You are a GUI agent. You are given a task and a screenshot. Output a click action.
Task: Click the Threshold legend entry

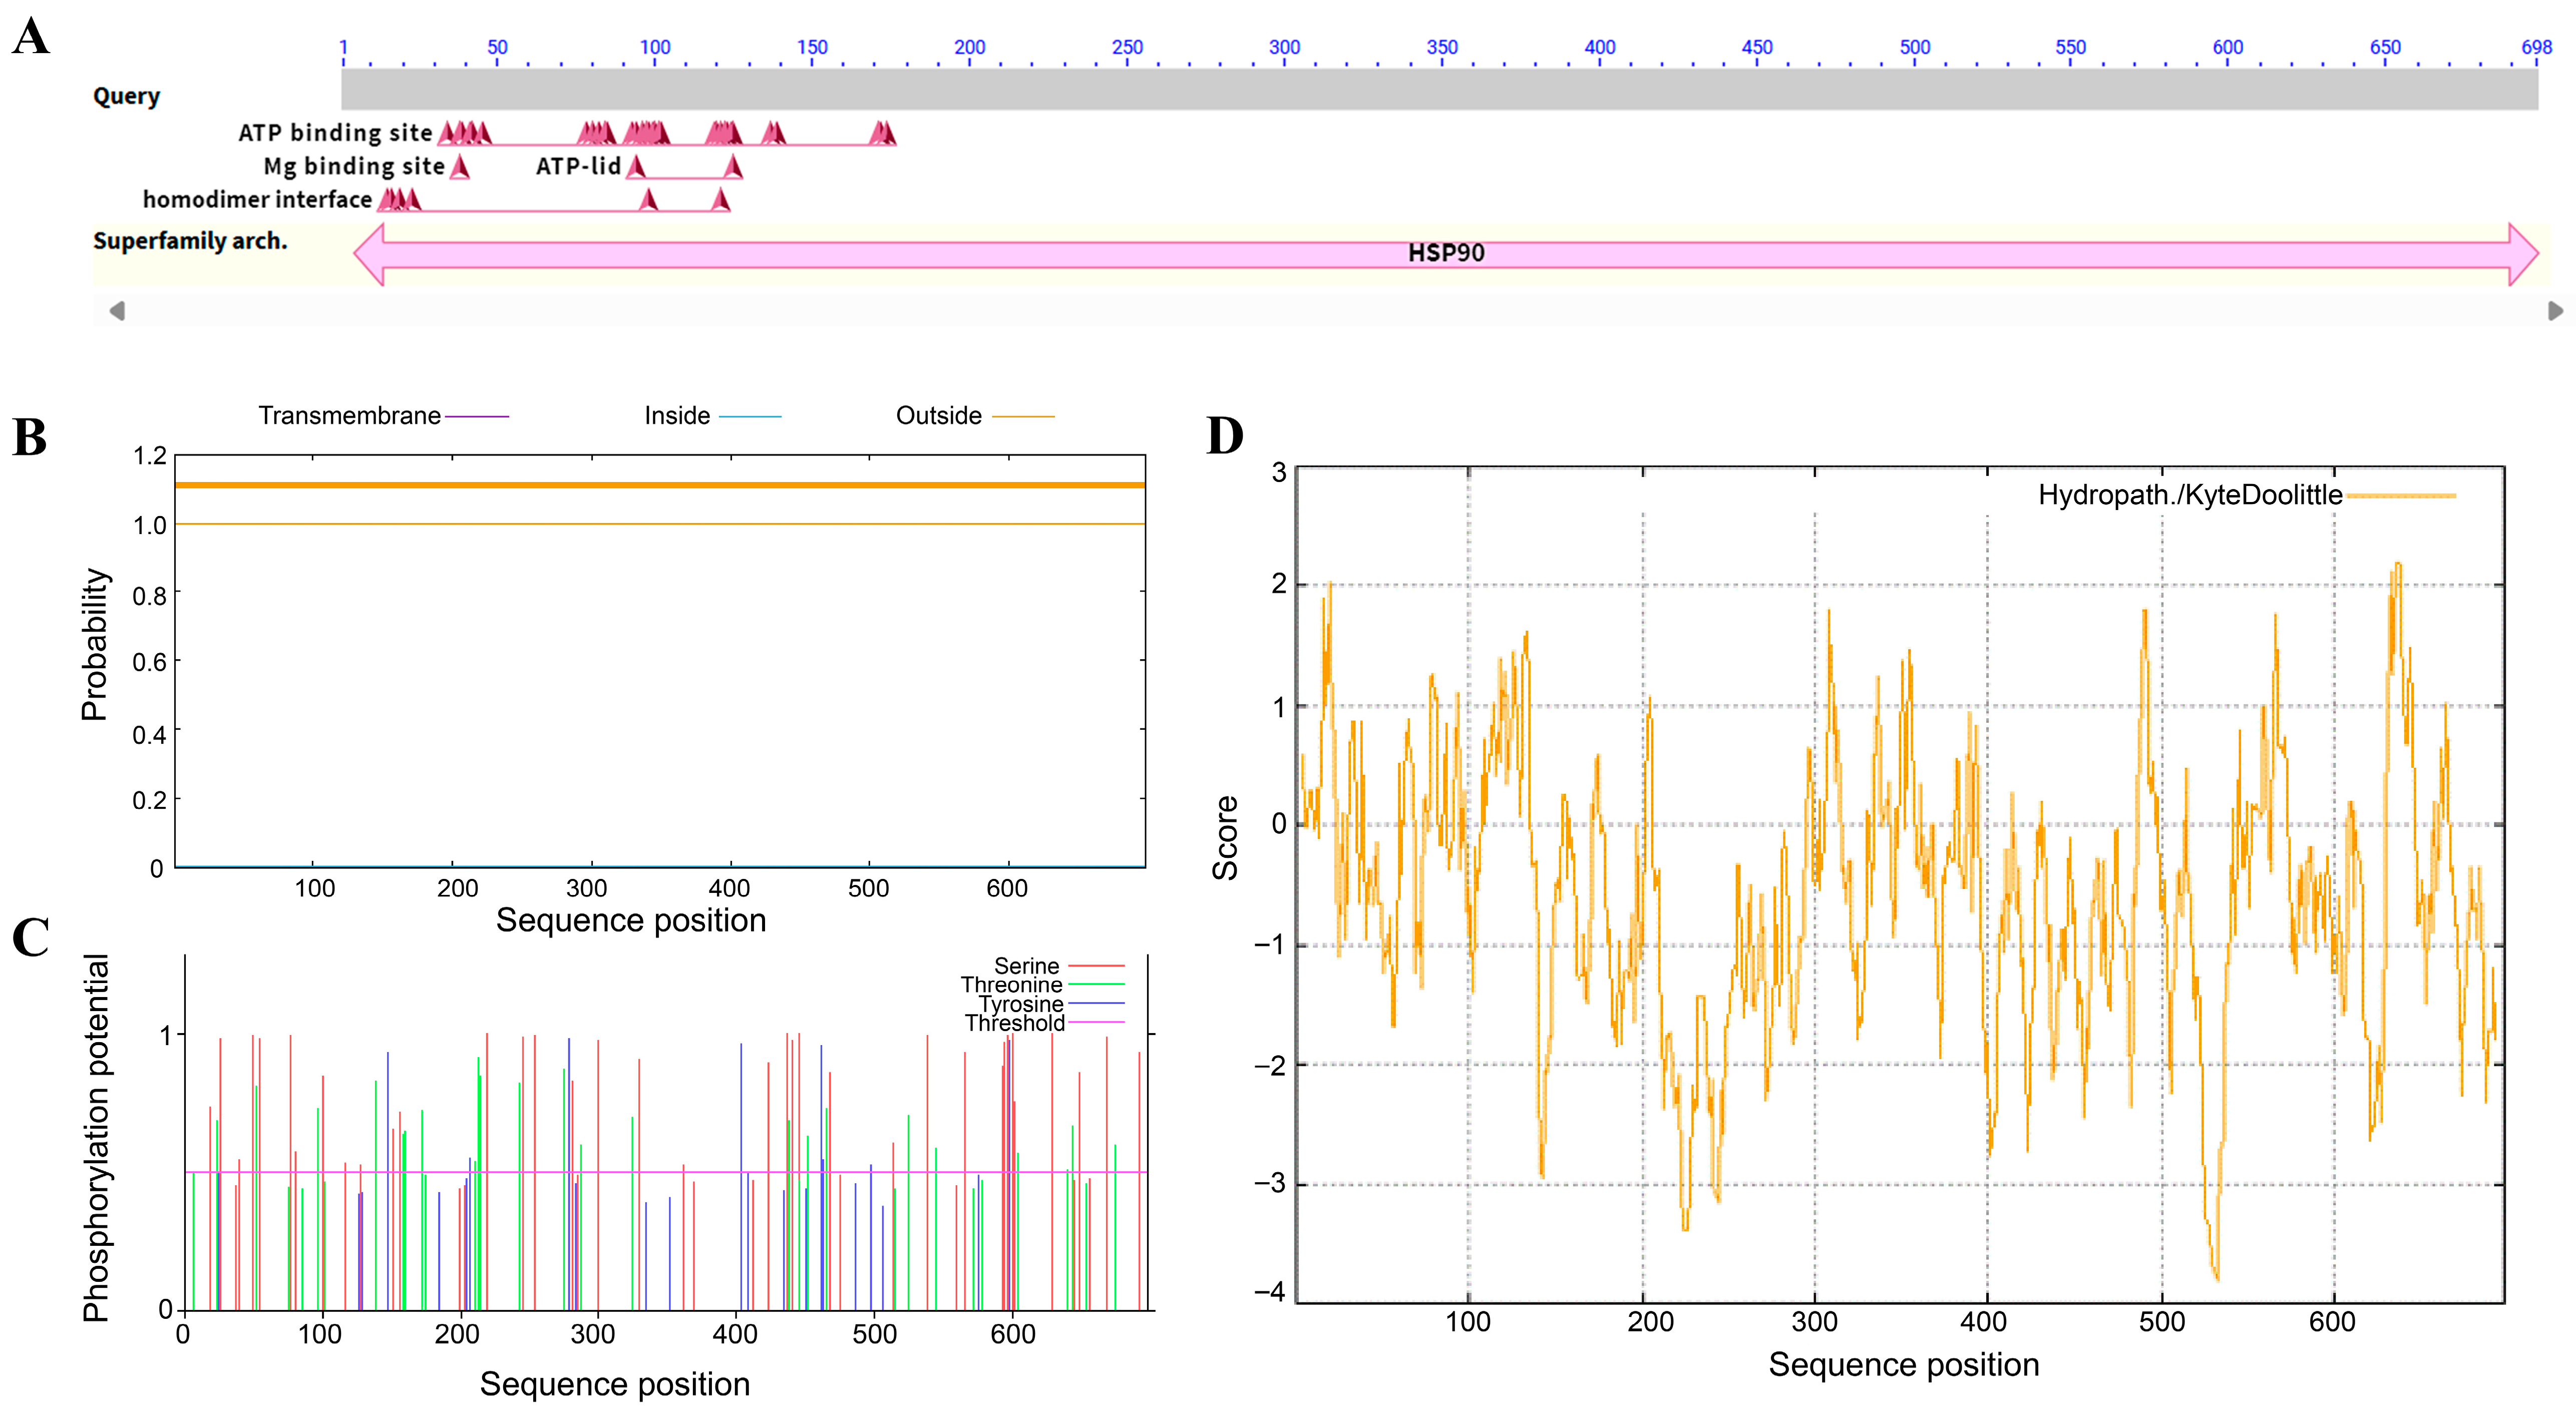click(x=1014, y=1023)
